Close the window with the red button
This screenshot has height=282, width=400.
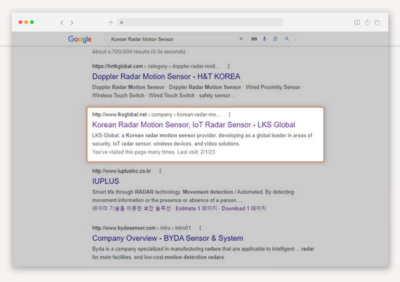21,22
